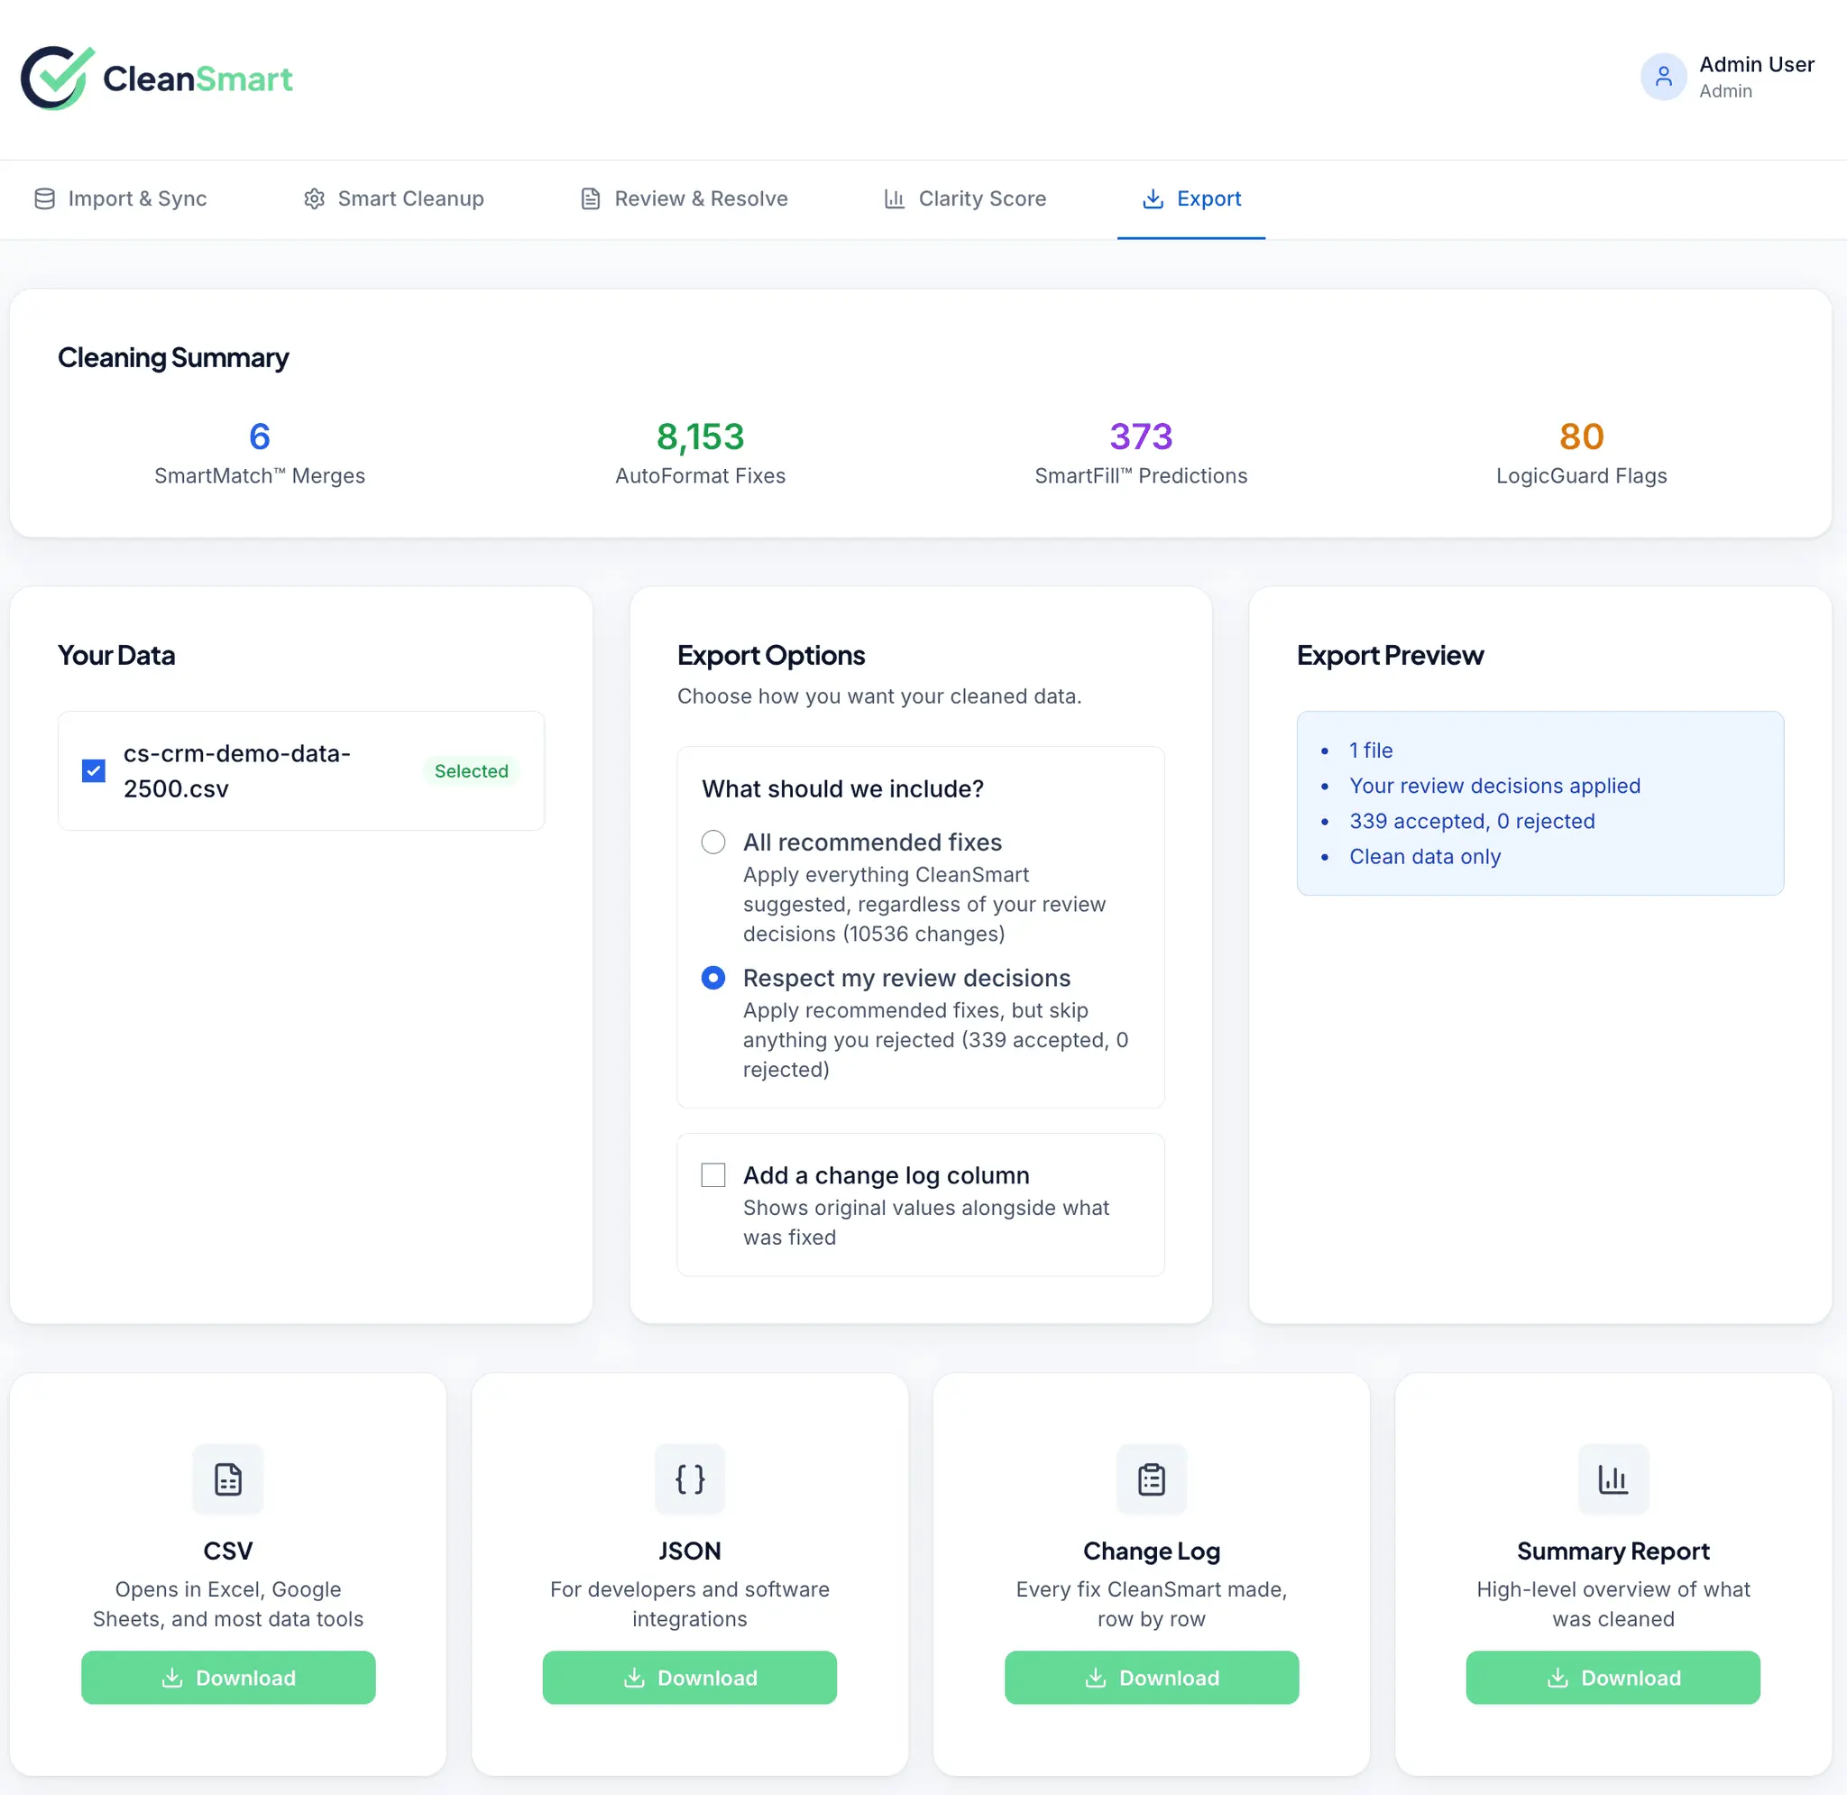Click '339 accepted, 0 rejected' preview line
This screenshot has width=1847, height=1795.
tap(1472, 821)
